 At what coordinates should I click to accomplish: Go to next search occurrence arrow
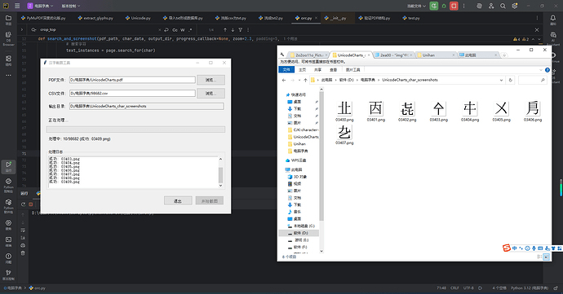point(233,30)
